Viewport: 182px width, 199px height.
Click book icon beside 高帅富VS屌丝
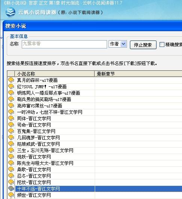11,106
